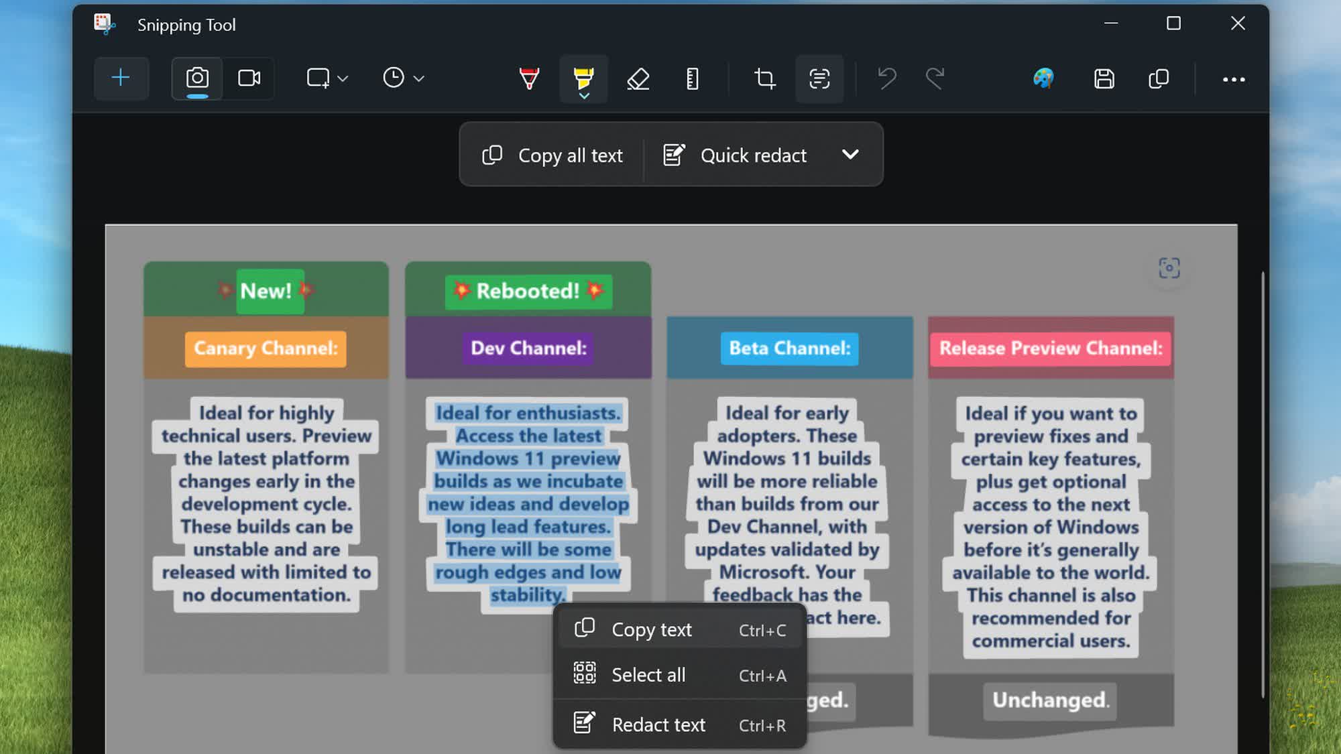
Task: Expand the Quick redact options chevron
Action: pyautogui.click(x=850, y=155)
